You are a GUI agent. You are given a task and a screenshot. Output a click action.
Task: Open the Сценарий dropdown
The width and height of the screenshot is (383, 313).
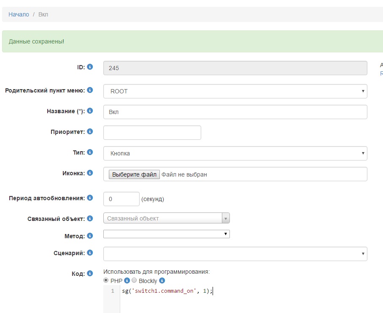pos(235,254)
